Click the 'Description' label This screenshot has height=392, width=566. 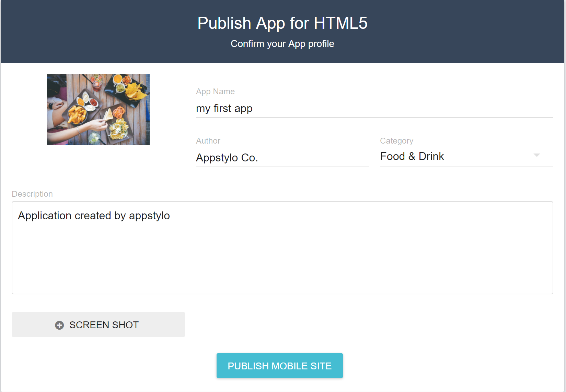pos(32,194)
